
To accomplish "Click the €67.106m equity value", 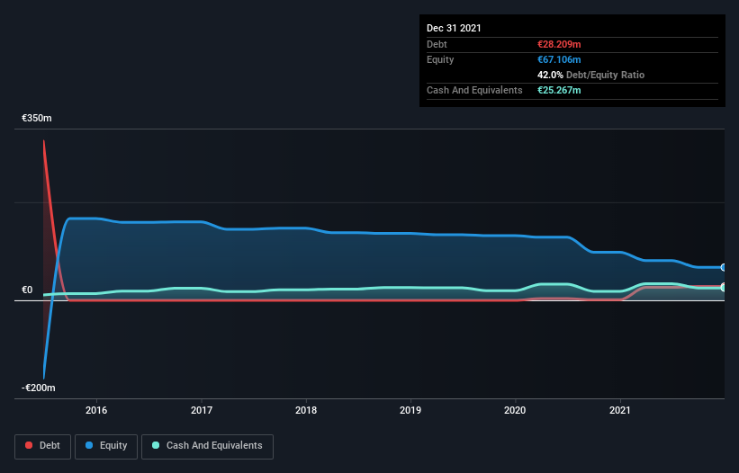I will click(559, 59).
